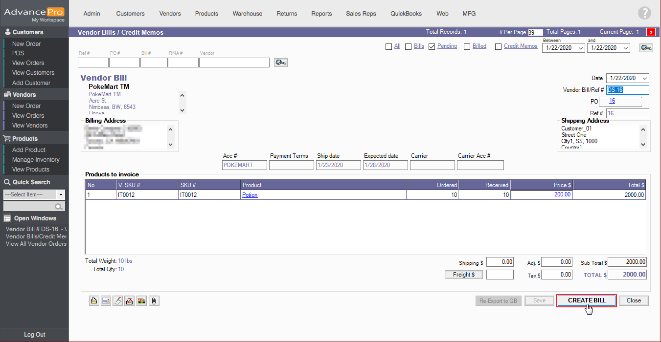Uncheck the Pending filter checkbox
This screenshot has height=342, width=661.
(432, 47)
